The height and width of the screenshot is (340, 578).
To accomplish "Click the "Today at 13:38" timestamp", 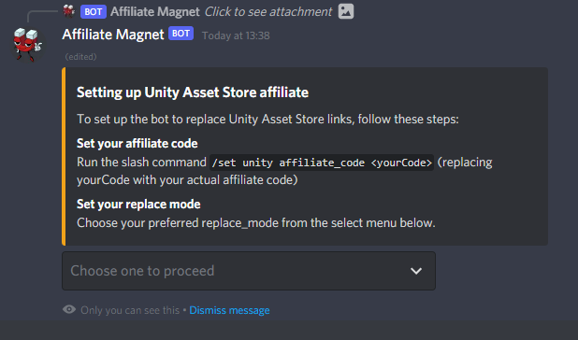I will coord(236,35).
